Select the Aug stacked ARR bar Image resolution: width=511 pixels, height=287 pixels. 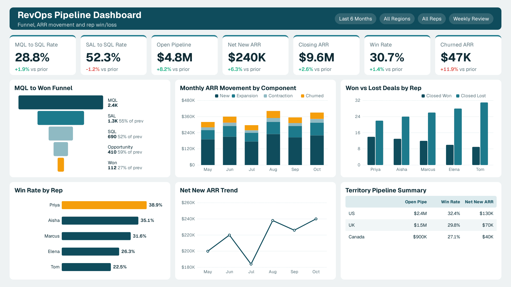pyautogui.click(x=273, y=138)
